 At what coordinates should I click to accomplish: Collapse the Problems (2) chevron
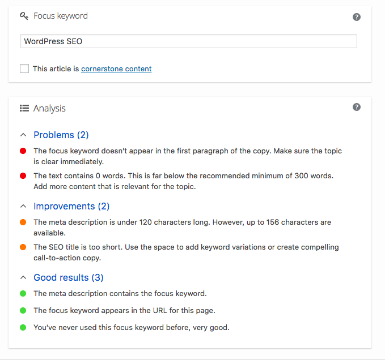point(23,135)
